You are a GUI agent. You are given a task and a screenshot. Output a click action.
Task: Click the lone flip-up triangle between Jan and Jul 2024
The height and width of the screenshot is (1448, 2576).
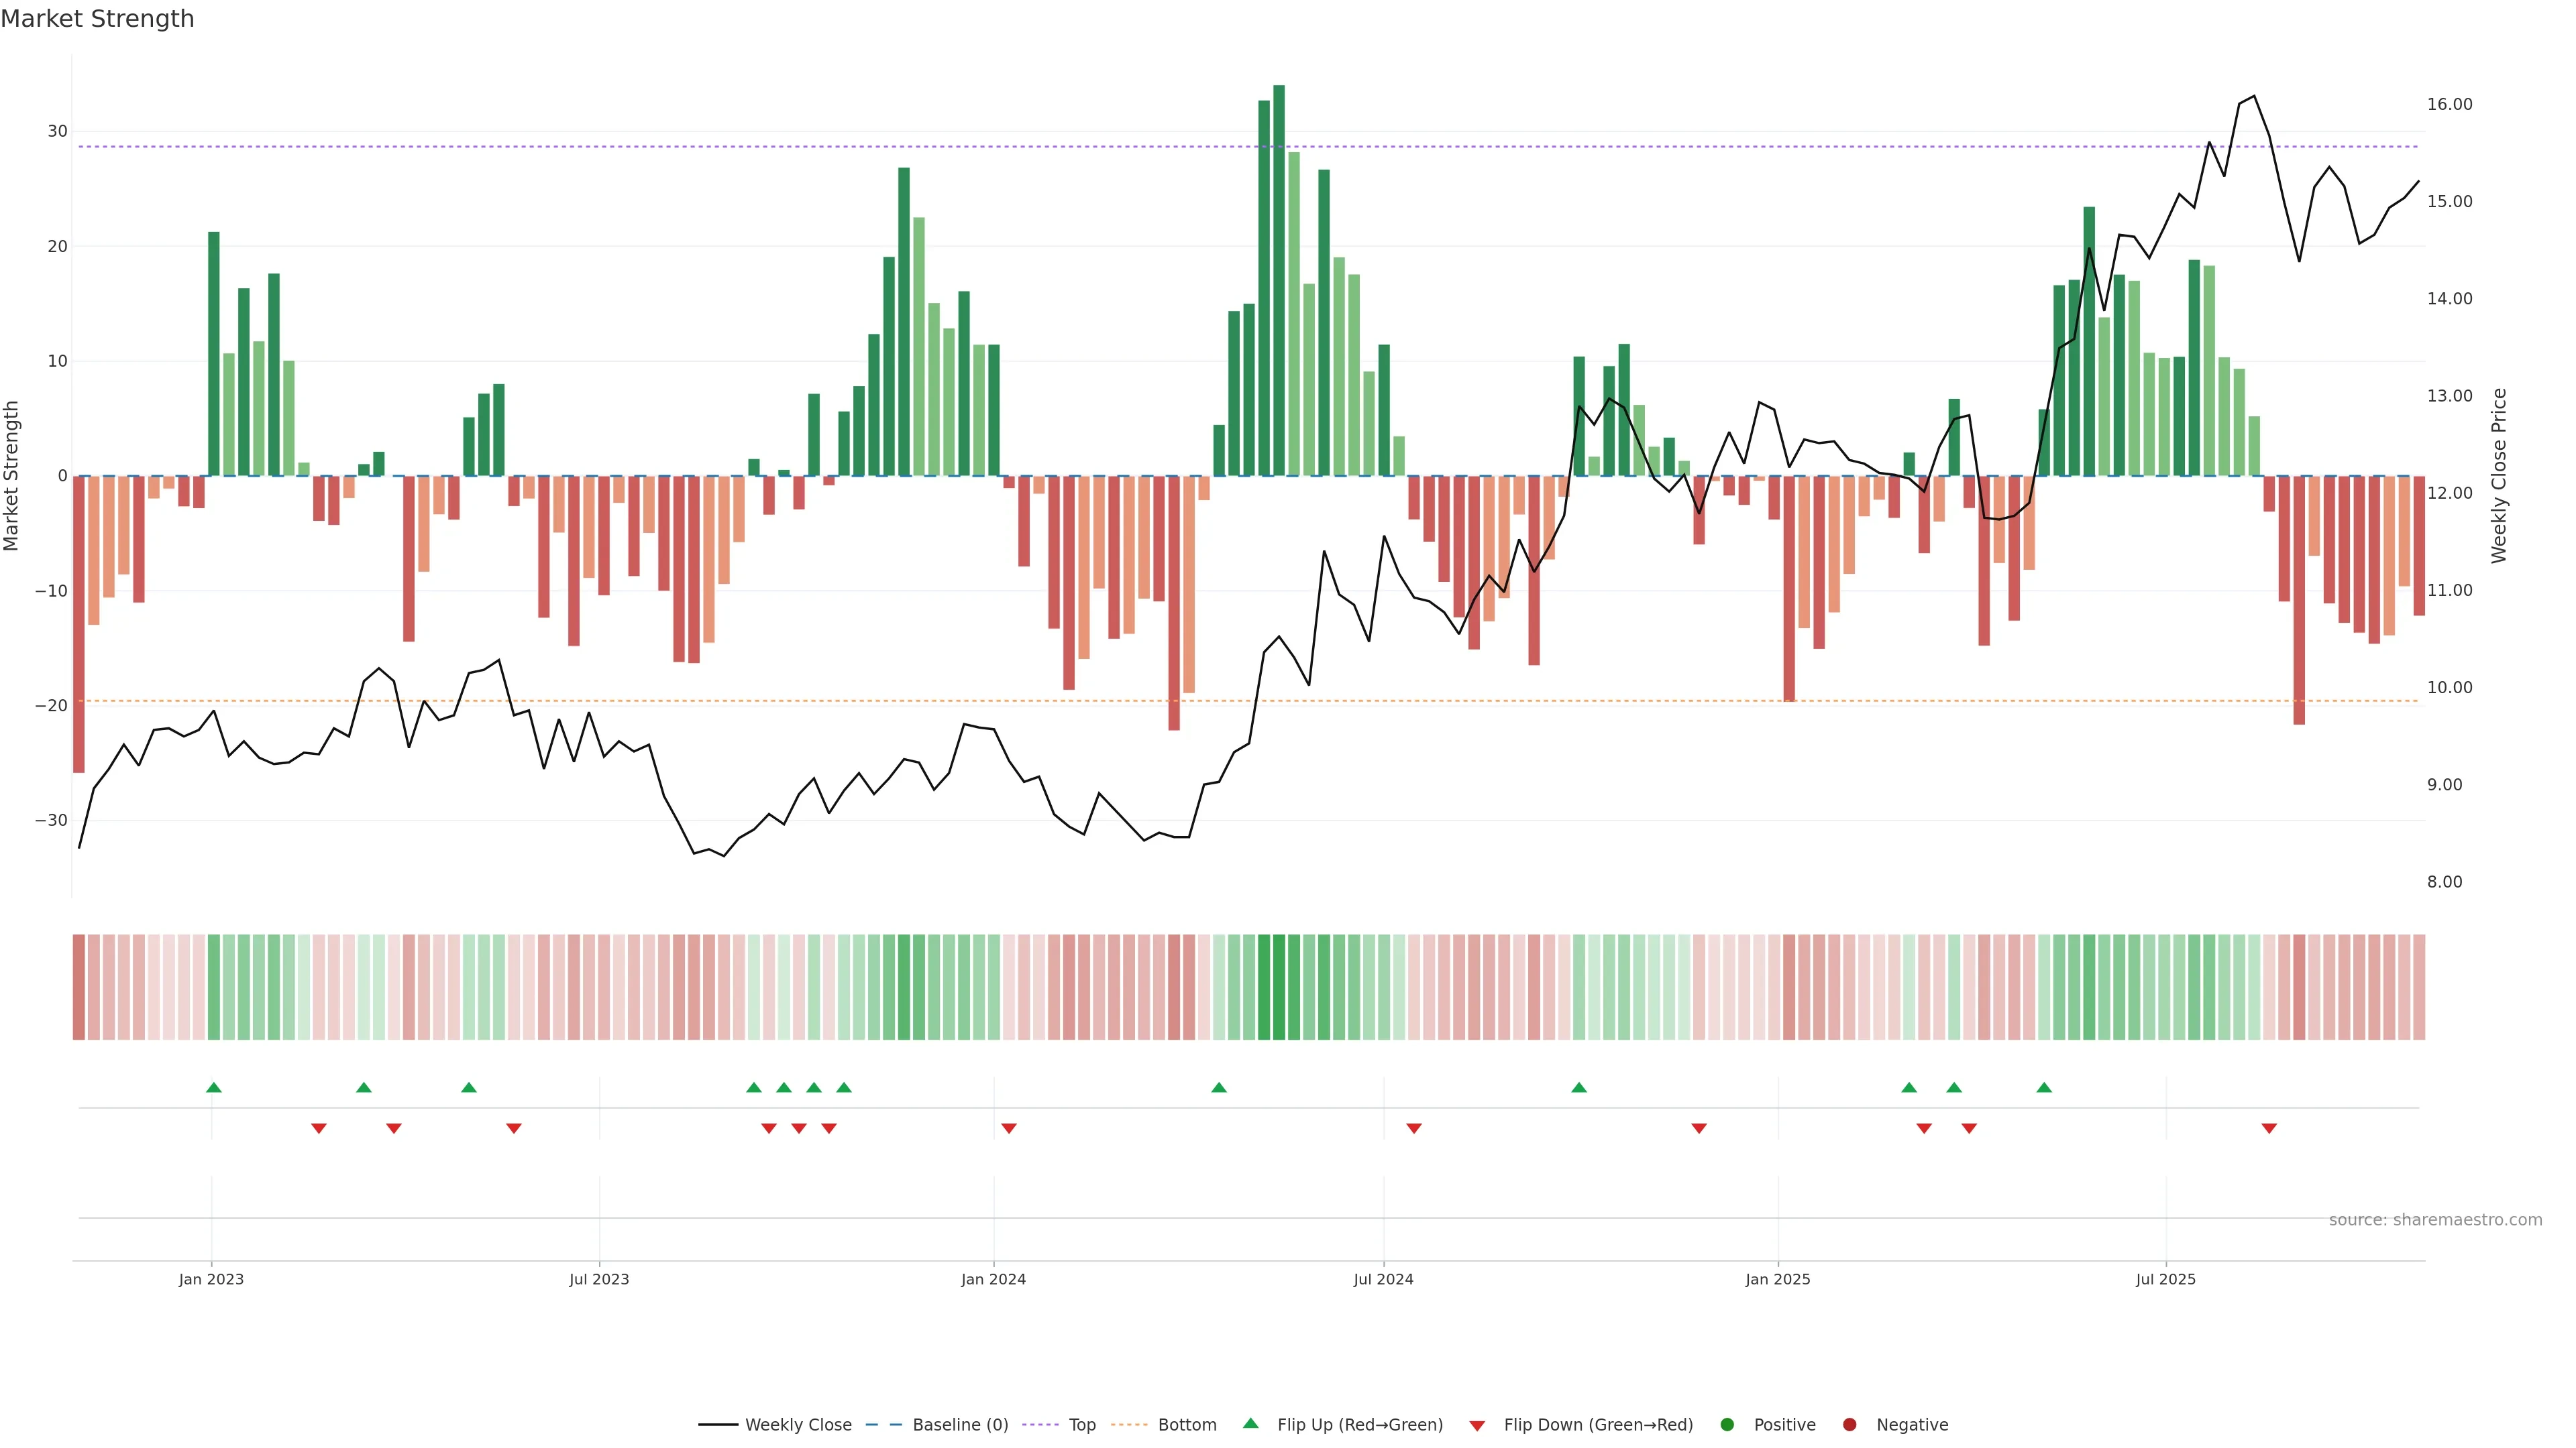pyautogui.click(x=1218, y=1087)
